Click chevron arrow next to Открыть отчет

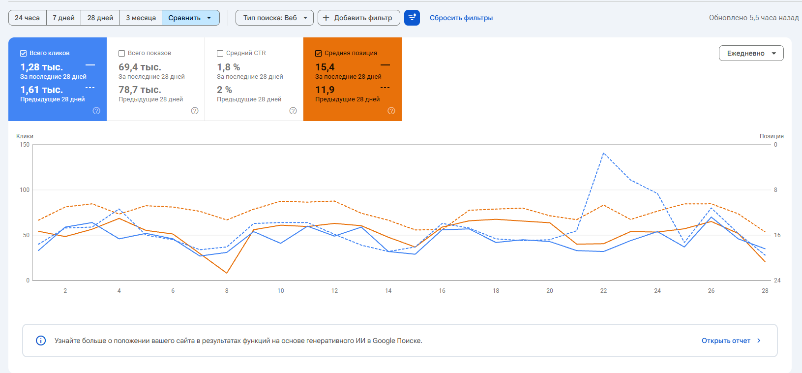[759, 341]
